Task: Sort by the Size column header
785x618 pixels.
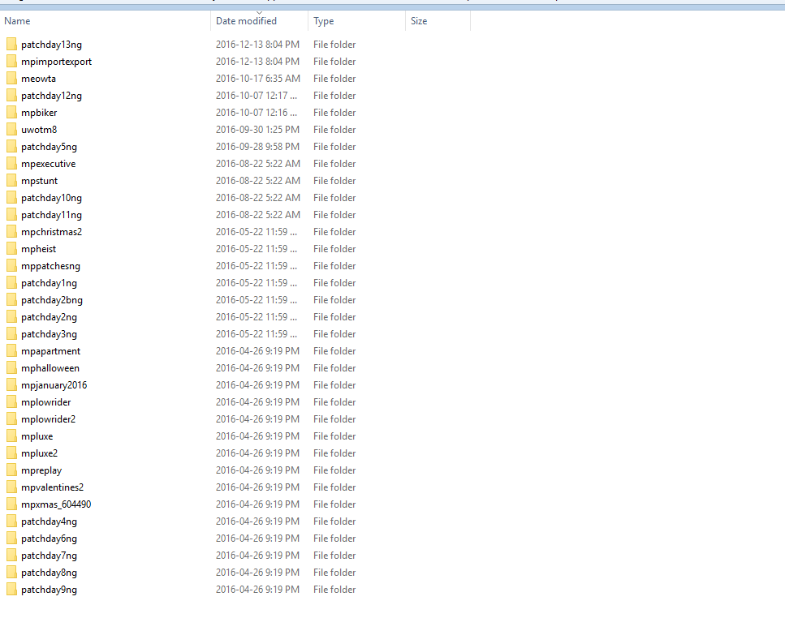Action: pos(438,21)
